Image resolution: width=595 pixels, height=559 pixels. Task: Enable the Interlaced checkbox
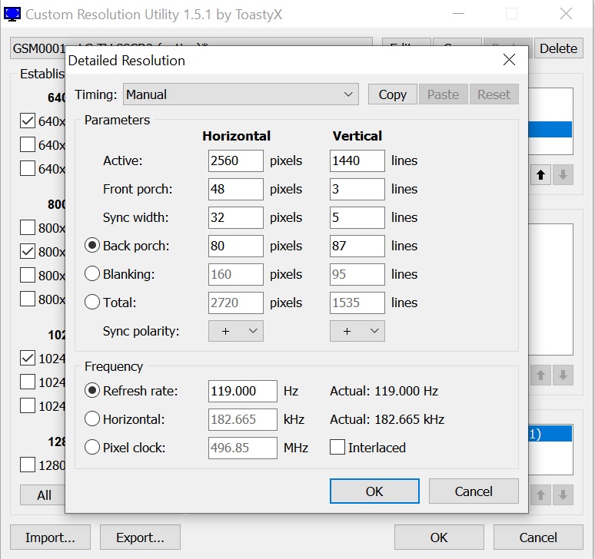pyautogui.click(x=337, y=448)
